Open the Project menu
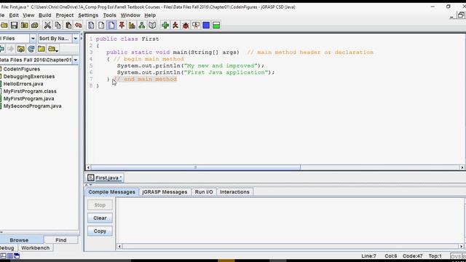 (65, 15)
